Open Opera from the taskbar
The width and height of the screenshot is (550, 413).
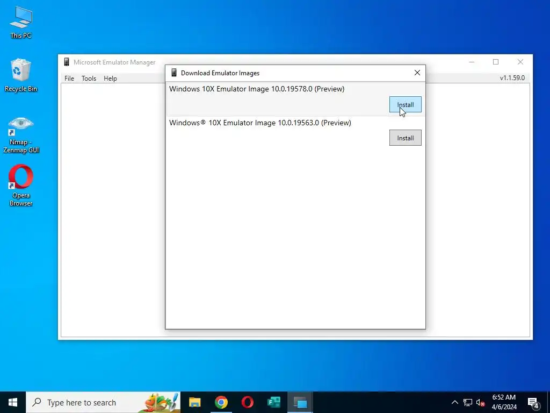pyautogui.click(x=247, y=402)
